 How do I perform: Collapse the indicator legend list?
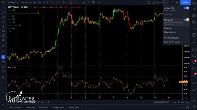coord(10,31)
